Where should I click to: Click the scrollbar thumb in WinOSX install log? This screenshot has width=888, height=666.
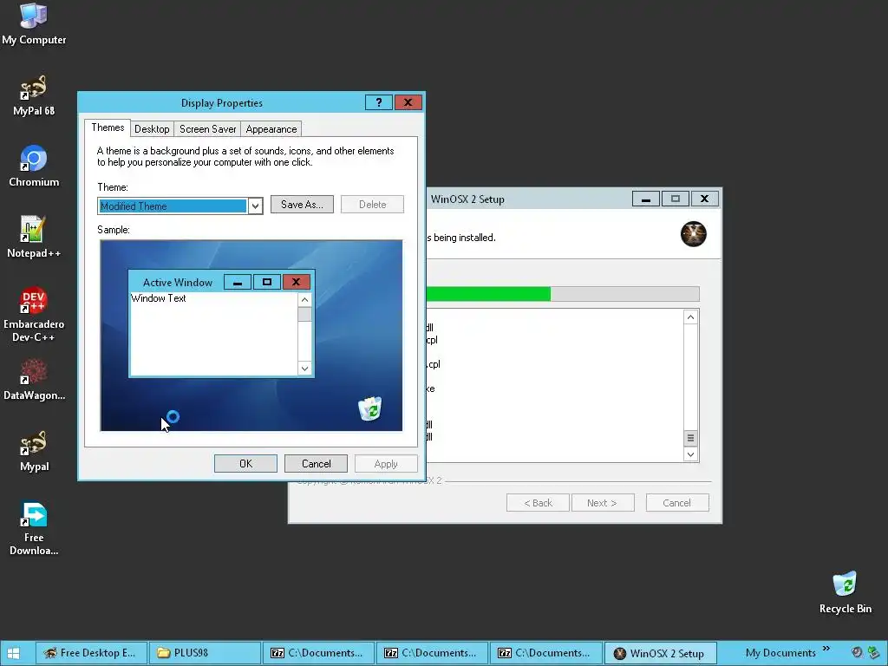(x=690, y=438)
